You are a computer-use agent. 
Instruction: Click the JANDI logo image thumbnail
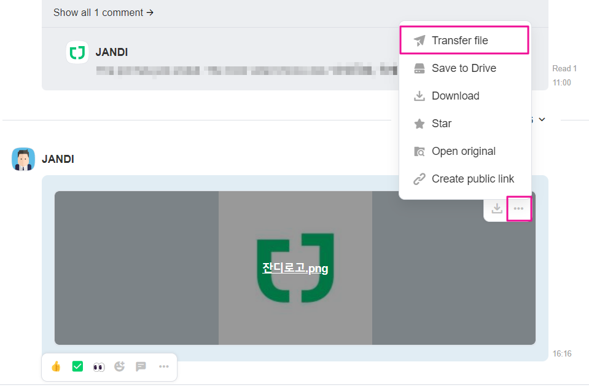(x=295, y=268)
